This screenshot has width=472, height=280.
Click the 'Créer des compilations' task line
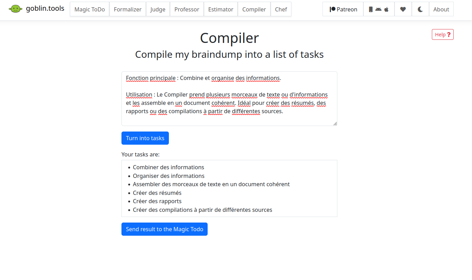click(202, 210)
